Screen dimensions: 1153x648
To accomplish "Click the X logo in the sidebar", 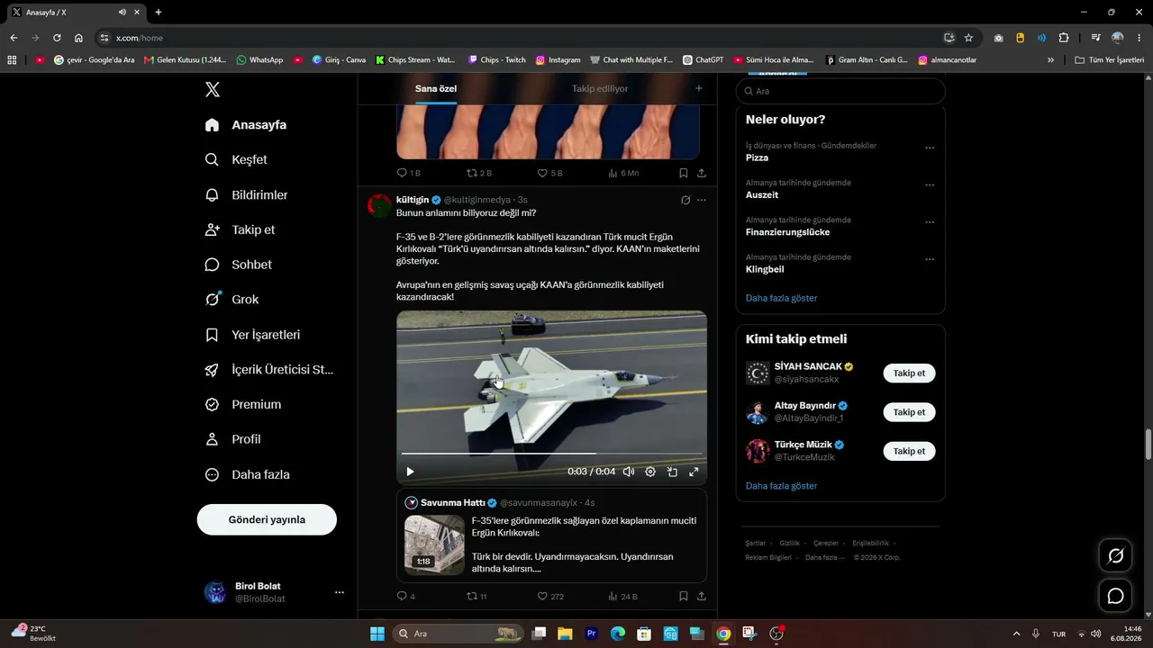I will [x=212, y=89].
